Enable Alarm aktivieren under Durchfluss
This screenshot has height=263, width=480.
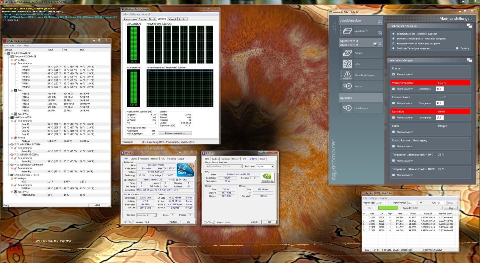coord(394,117)
